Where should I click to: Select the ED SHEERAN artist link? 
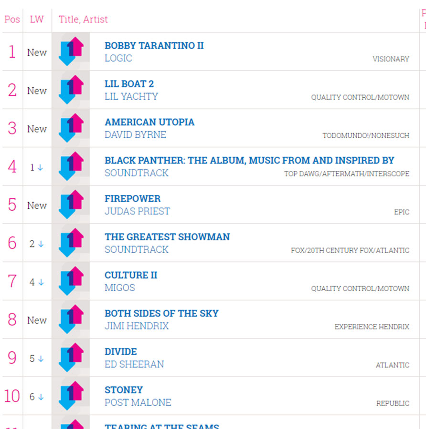134,365
